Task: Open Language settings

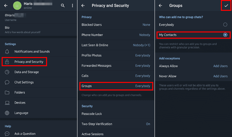Action: (x=39, y=113)
